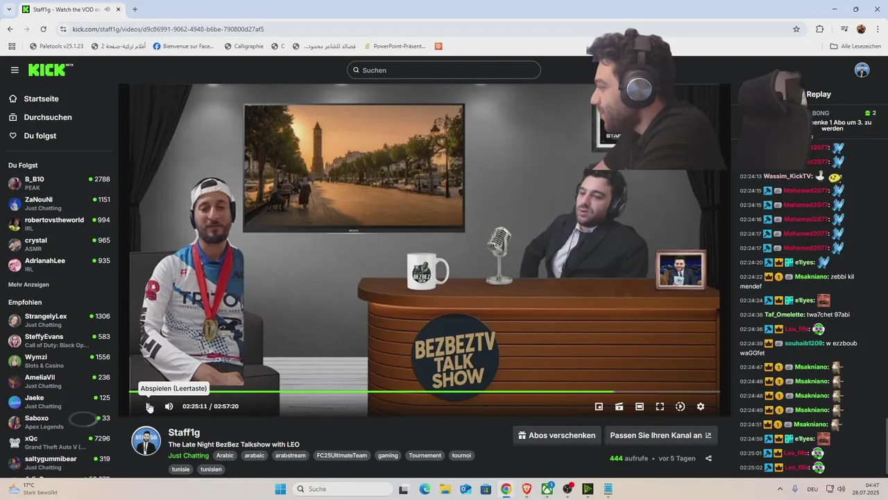Open B_B10 channel in followed list

tap(59, 183)
